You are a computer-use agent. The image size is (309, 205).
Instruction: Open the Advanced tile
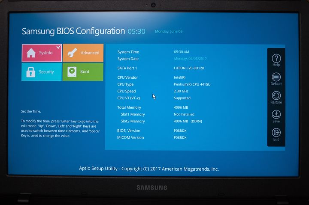tap(83, 53)
